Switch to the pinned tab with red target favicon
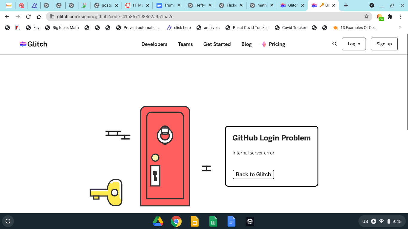 21,5
